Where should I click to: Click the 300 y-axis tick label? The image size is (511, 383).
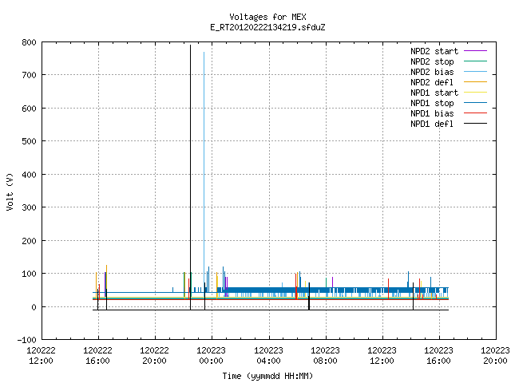(x=29, y=207)
